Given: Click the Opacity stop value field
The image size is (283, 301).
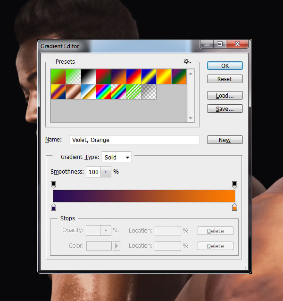Looking at the screenshot, I should coord(93,230).
